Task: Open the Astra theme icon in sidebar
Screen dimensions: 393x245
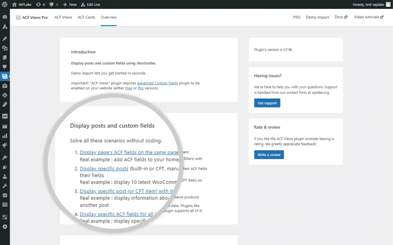Action: tap(5, 26)
